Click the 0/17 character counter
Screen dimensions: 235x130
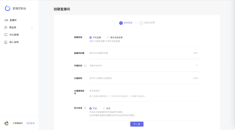click(196, 53)
